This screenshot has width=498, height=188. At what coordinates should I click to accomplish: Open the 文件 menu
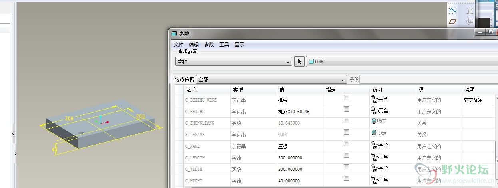[x=179, y=45]
